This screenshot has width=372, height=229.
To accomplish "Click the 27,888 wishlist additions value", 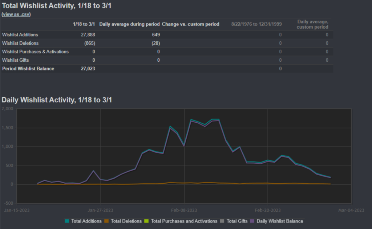I will (x=88, y=35).
